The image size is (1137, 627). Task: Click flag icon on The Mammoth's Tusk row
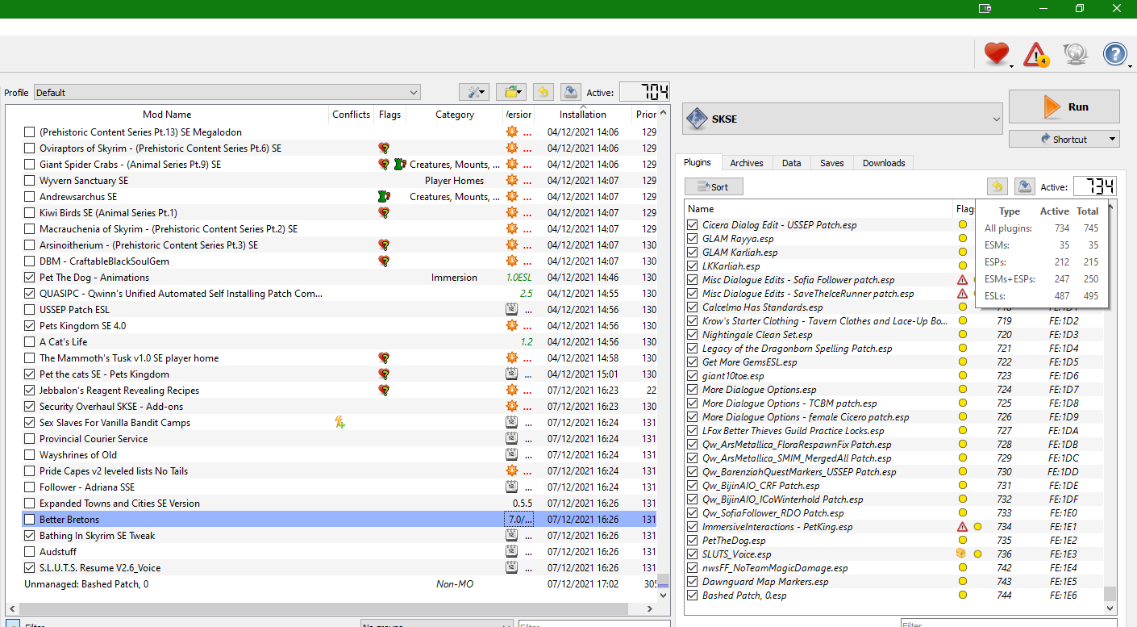pyautogui.click(x=385, y=358)
